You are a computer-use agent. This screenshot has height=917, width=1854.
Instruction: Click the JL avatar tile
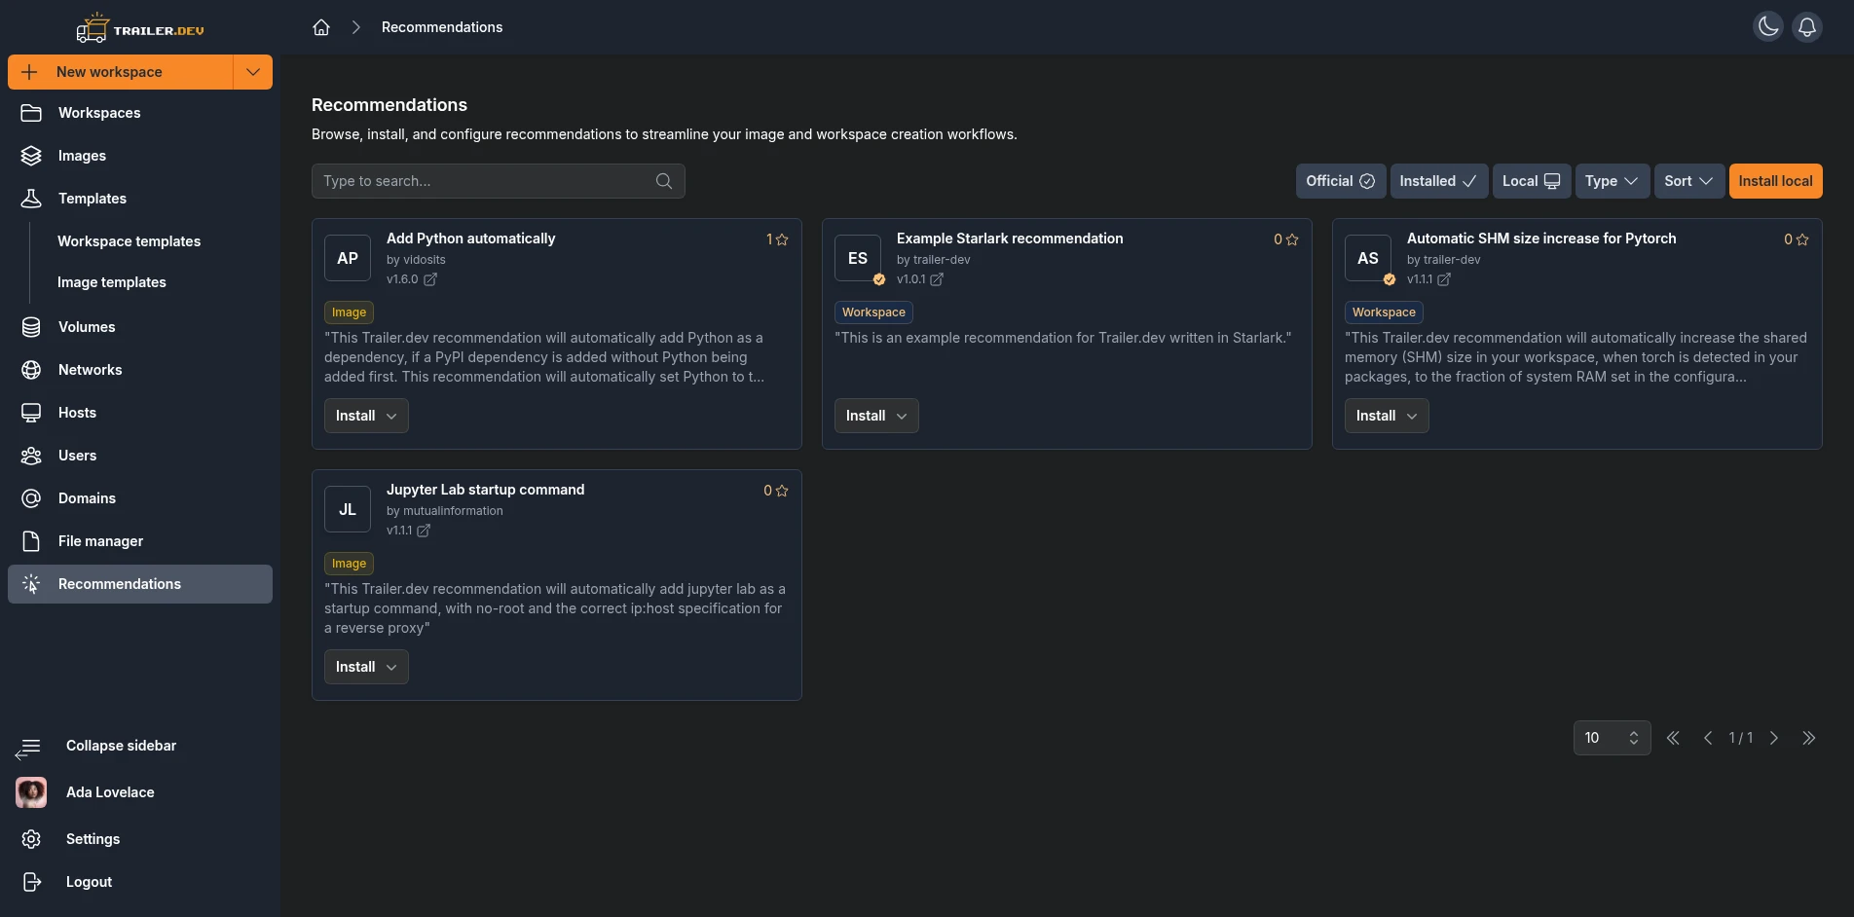pos(348,509)
